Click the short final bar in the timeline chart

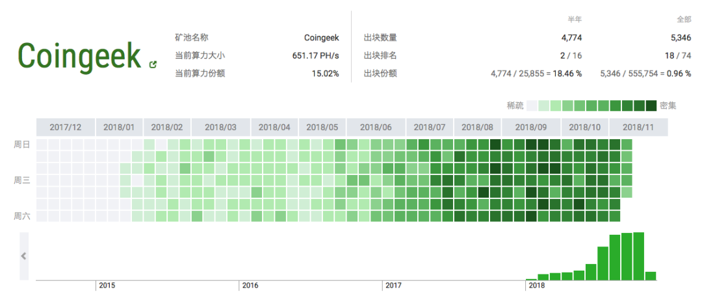tap(651, 276)
